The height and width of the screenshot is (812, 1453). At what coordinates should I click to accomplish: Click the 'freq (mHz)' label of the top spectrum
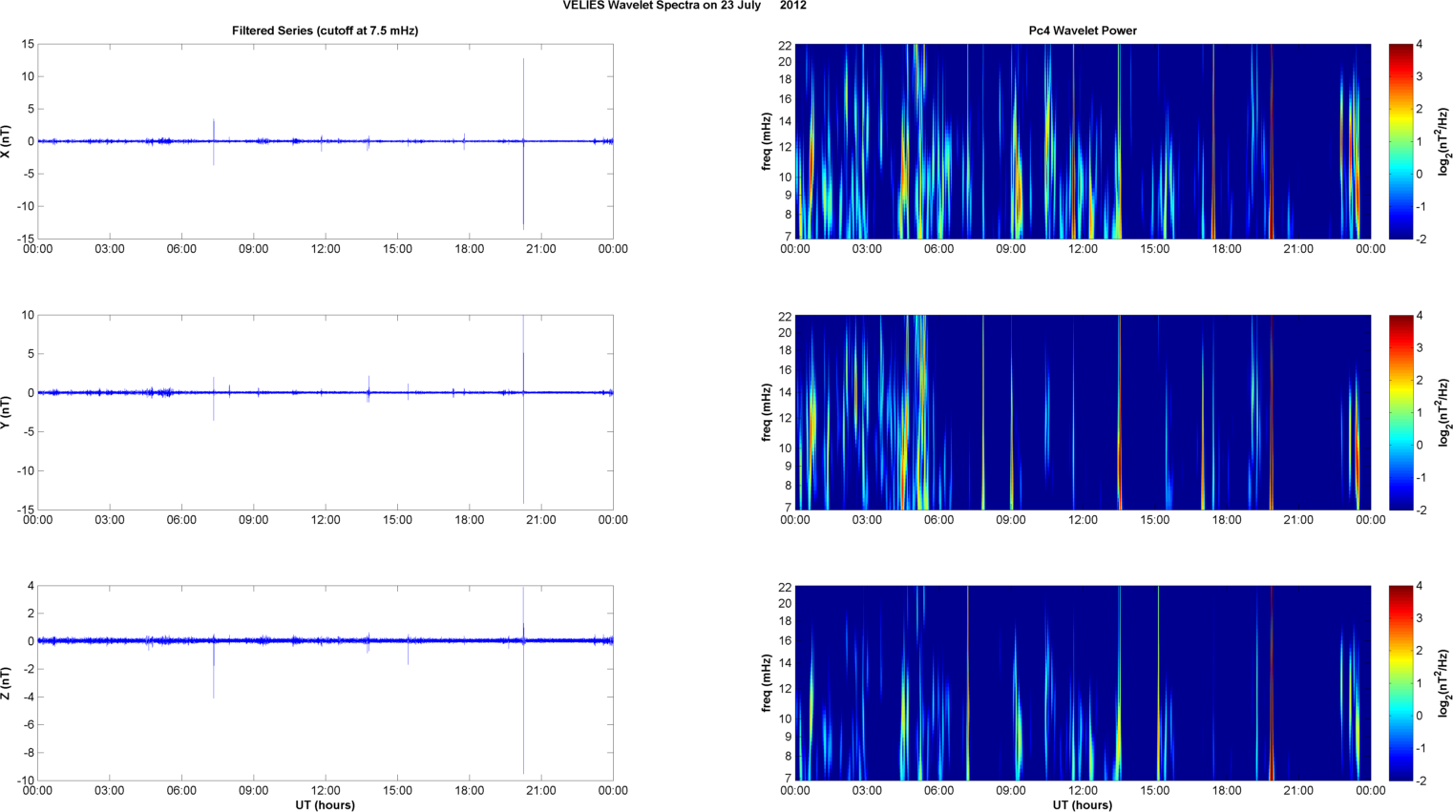coord(767,141)
